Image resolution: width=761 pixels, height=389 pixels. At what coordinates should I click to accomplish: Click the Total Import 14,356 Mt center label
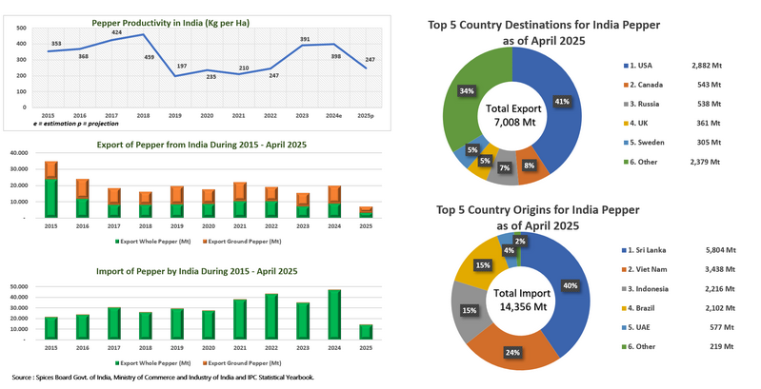tap(514, 301)
